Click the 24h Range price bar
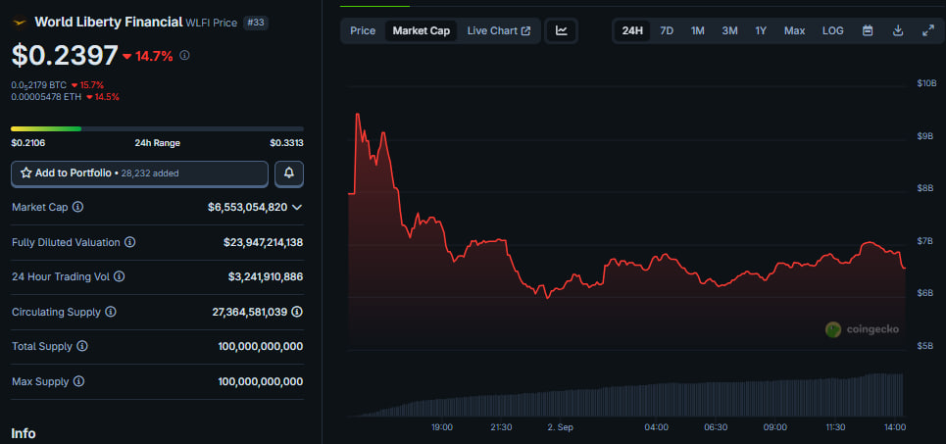The height and width of the screenshot is (444, 946). point(157,128)
